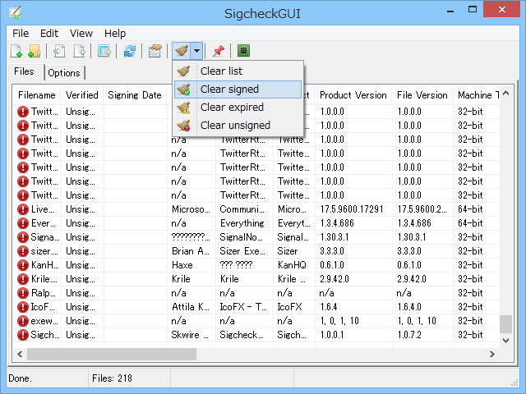Sort by Product Version column header
This screenshot has width=526, height=394.
(x=353, y=95)
